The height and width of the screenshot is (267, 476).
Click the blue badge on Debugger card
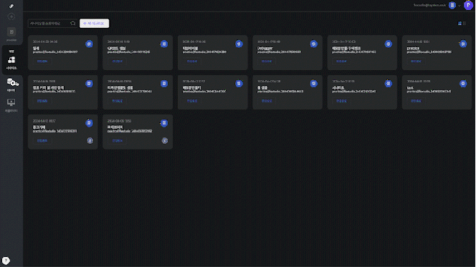(313, 44)
